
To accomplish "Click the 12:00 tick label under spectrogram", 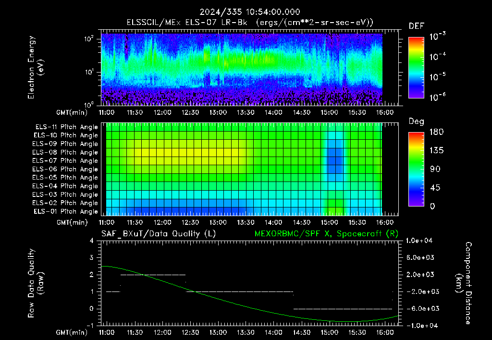I will click(x=162, y=112).
